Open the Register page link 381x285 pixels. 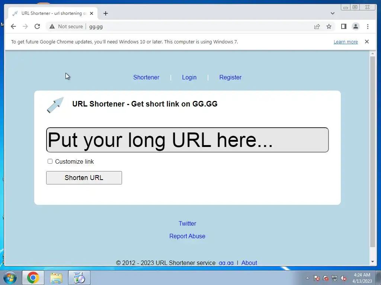(x=230, y=77)
